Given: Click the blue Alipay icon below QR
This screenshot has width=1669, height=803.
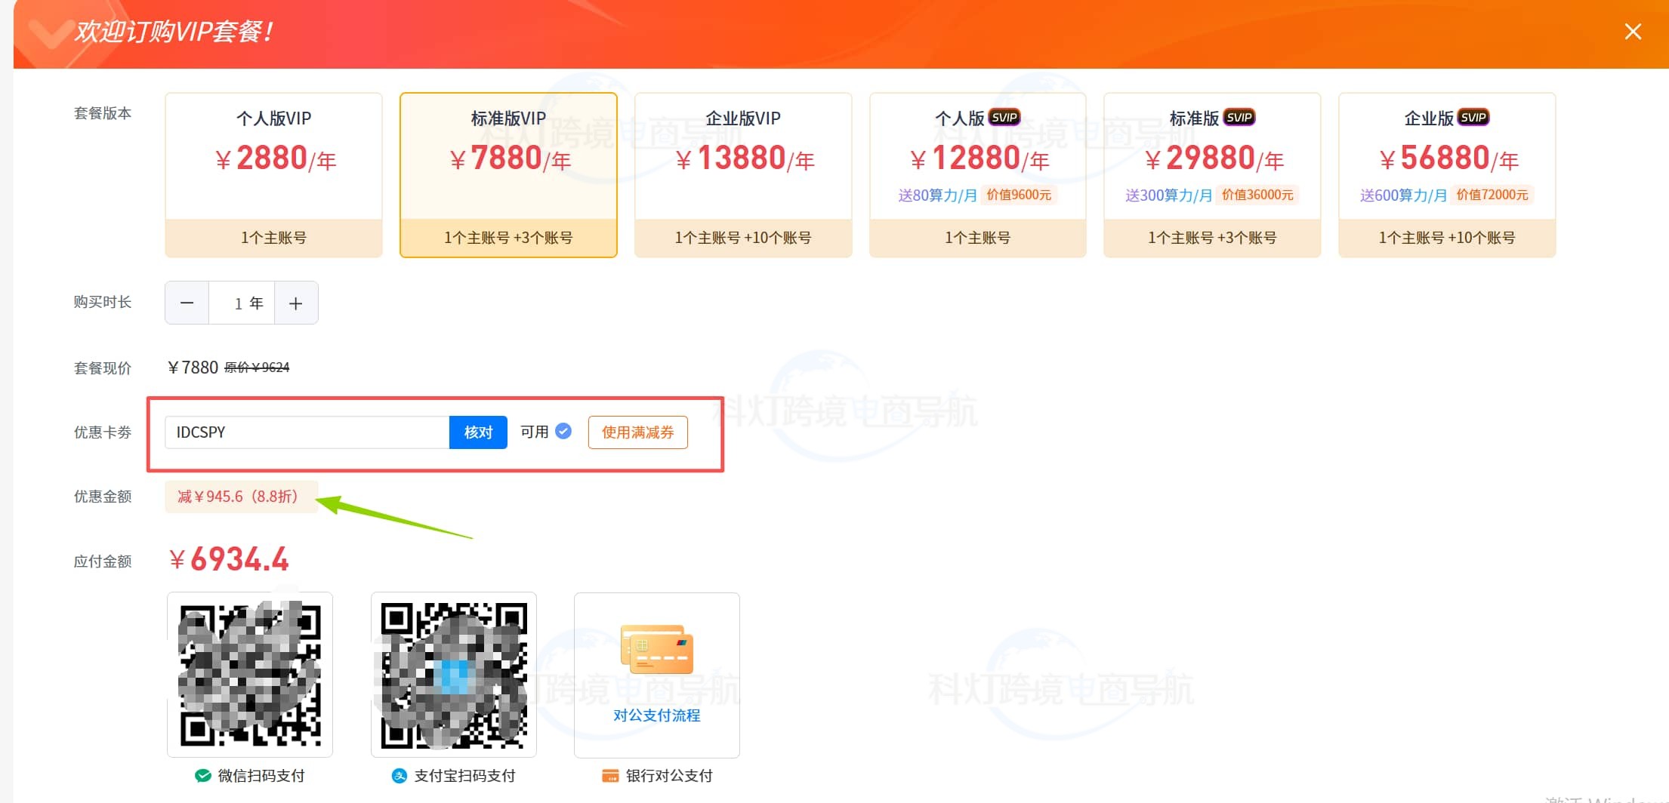Looking at the screenshot, I should coord(400,776).
